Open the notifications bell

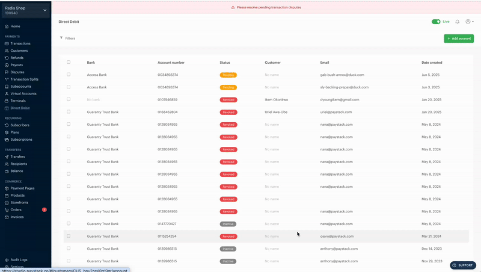coord(457,22)
